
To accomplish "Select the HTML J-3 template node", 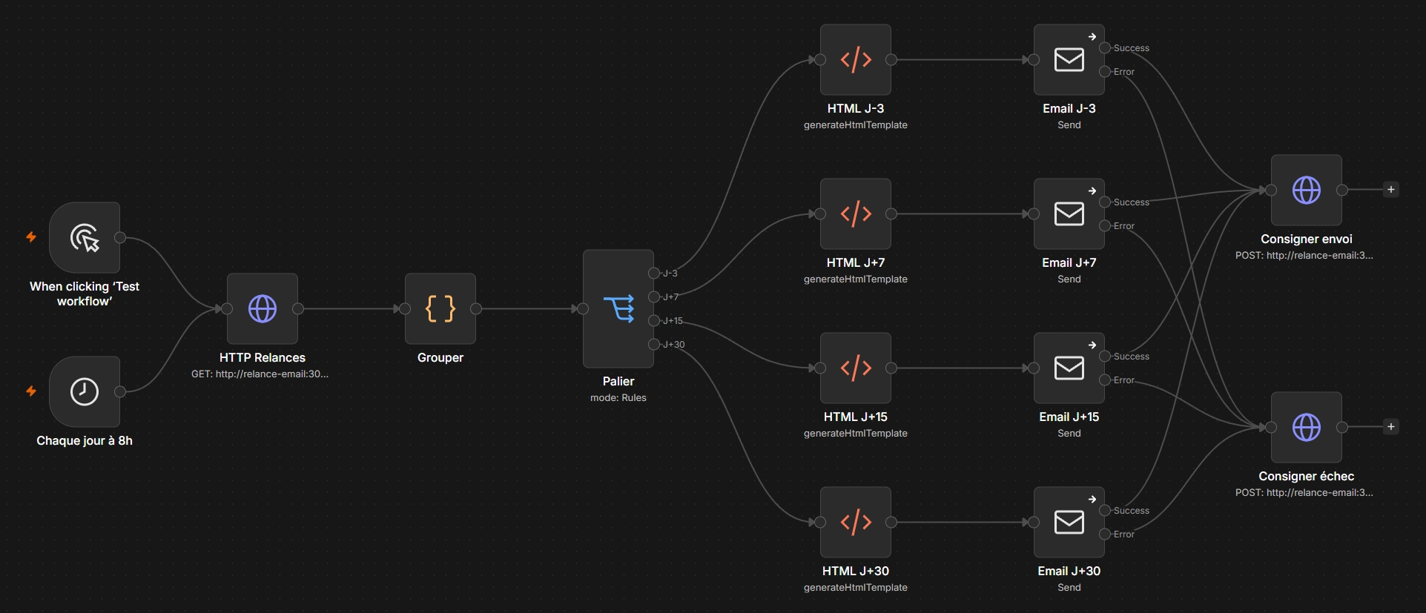I will (x=856, y=59).
